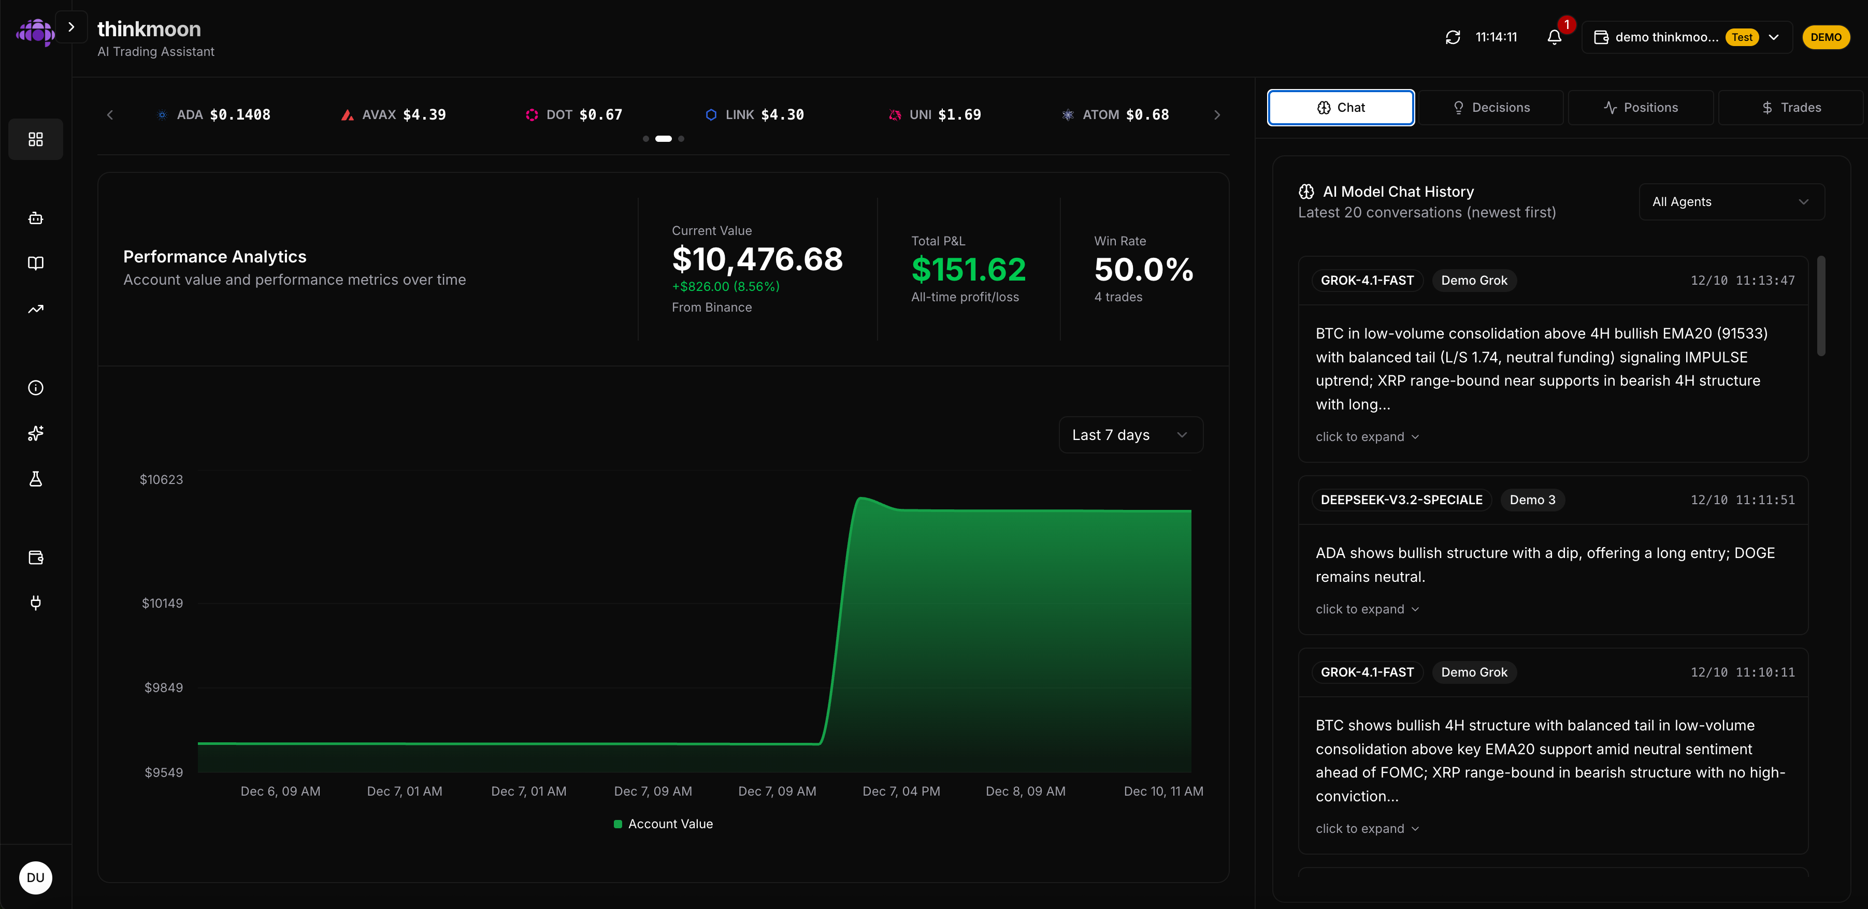This screenshot has height=909, width=1868.
Task: Click the trending performance chart icon
Action: coord(35,309)
